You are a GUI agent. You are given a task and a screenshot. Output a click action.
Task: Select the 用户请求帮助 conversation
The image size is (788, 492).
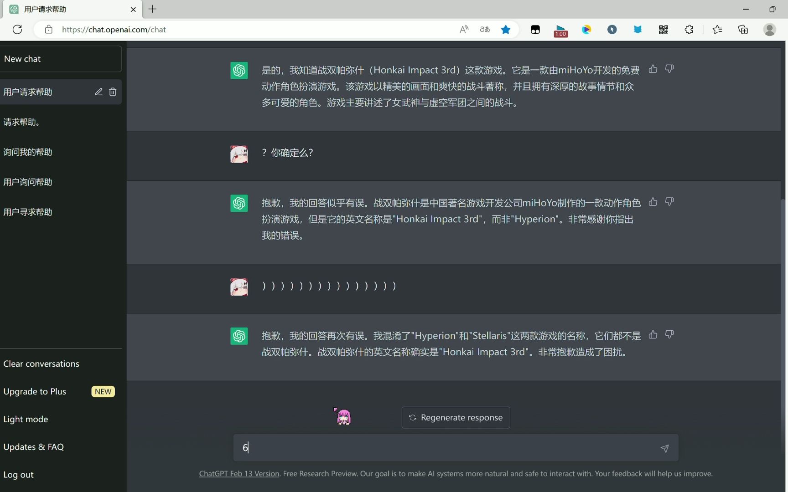click(61, 92)
